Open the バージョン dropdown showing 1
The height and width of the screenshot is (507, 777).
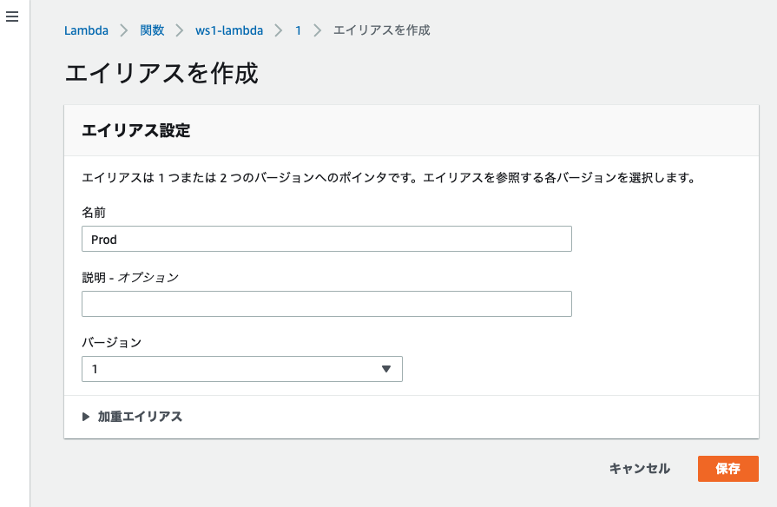tap(242, 369)
